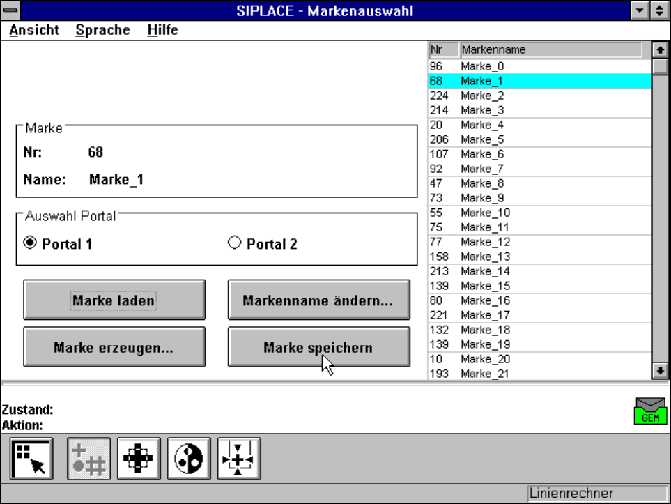Select row Marke_17 in the list
Viewport: 671px width, 504px height.
tap(539, 315)
